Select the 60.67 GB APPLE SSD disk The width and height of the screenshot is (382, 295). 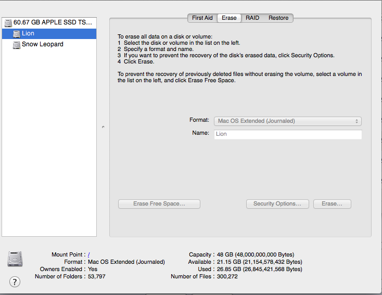pos(49,23)
